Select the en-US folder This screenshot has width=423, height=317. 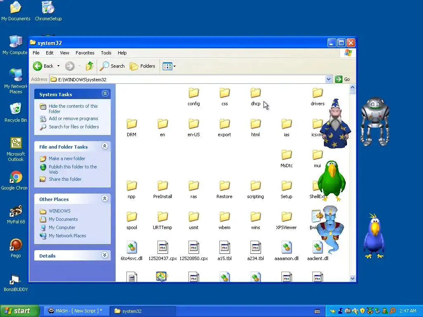pyautogui.click(x=194, y=128)
